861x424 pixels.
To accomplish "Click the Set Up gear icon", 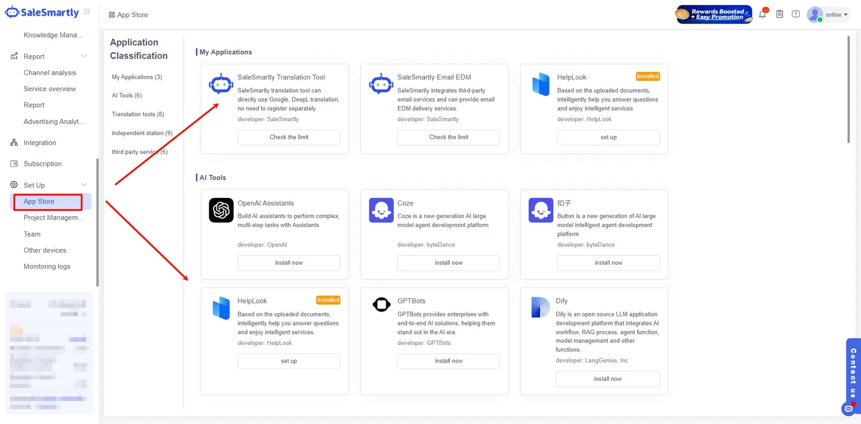I will click(14, 185).
